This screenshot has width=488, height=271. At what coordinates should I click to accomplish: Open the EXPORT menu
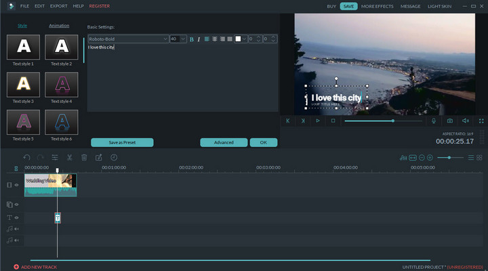pyautogui.click(x=59, y=6)
